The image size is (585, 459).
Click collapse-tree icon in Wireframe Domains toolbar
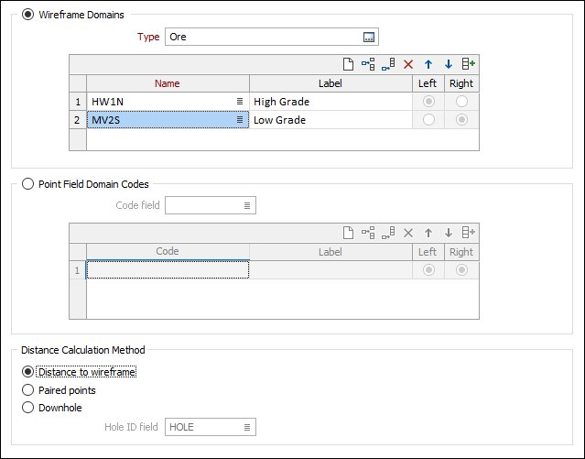coord(388,64)
